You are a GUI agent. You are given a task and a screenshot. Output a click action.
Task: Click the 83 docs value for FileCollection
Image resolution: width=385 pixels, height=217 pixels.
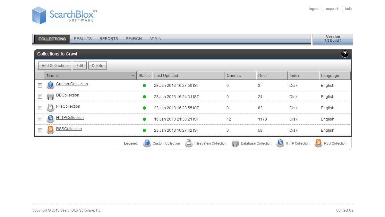(x=260, y=108)
